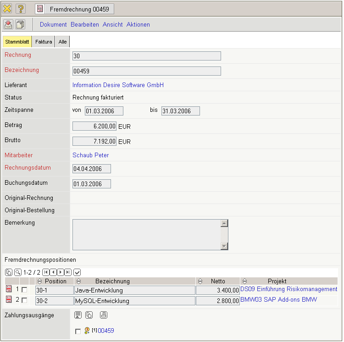Tick checkbox for position 30-1 row
The width and height of the screenshot is (344, 342).
pyautogui.click(x=24, y=290)
